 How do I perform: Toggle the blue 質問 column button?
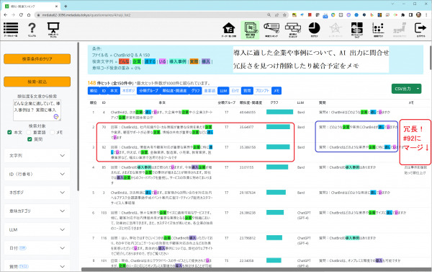click(x=247, y=91)
